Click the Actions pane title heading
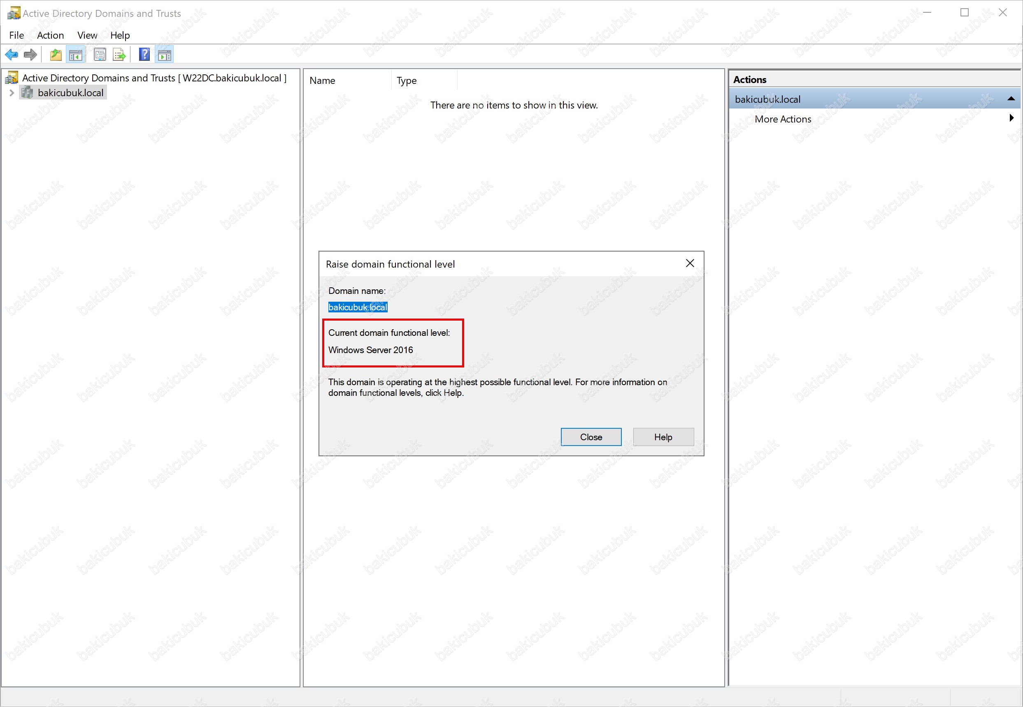1023x707 pixels. click(x=749, y=80)
